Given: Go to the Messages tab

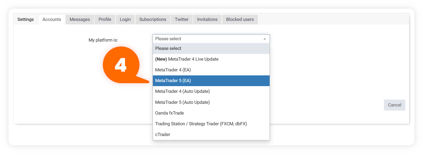Looking at the screenshot, I should pyautogui.click(x=80, y=20).
